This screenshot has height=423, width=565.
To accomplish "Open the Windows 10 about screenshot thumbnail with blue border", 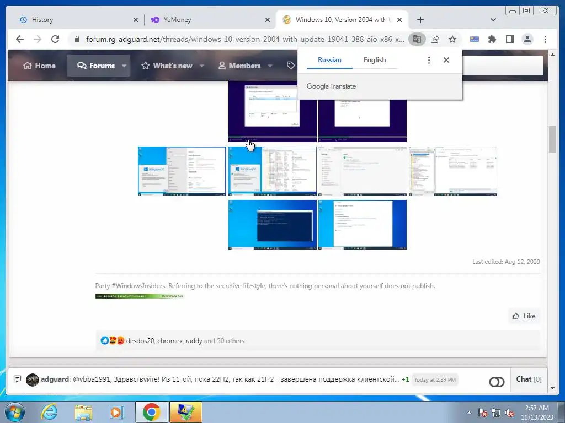I will click(182, 171).
